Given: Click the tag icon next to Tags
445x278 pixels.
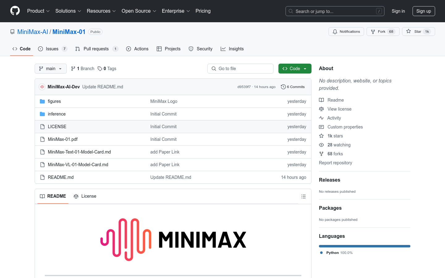Looking at the screenshot, I should tap(100, 69).
